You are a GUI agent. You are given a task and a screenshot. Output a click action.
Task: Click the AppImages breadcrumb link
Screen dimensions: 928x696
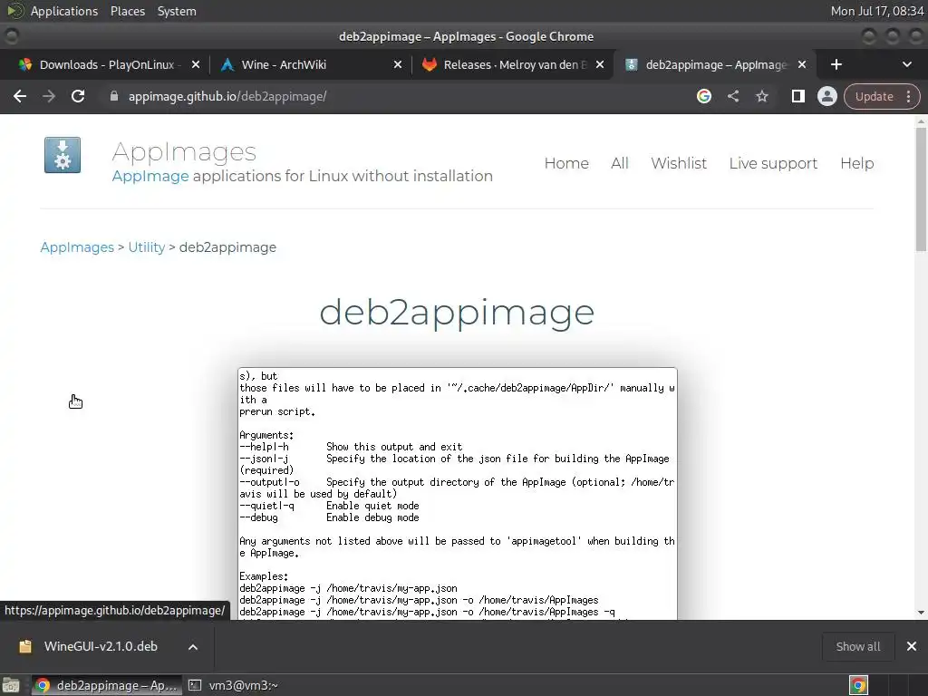(x=77, y=247)
